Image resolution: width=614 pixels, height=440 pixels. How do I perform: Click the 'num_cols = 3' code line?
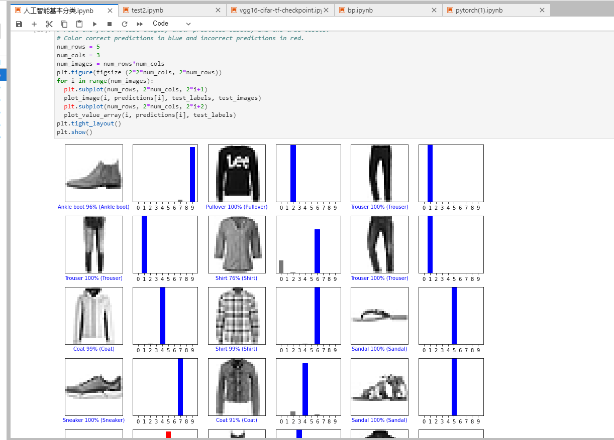(78, 55)
